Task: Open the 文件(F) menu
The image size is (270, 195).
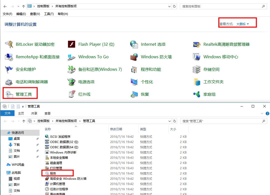Action: [x=8, y=14]
